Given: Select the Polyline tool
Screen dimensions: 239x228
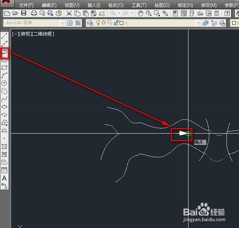Looking at the screenshot, I should point(4,52).
